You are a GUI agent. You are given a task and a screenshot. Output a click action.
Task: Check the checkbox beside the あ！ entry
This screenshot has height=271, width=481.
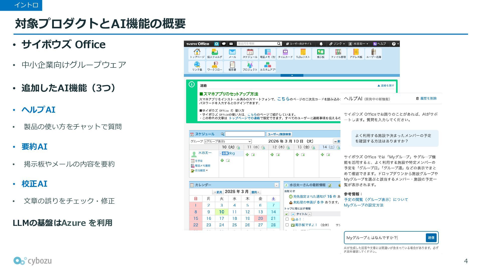[x=287, y=219]
